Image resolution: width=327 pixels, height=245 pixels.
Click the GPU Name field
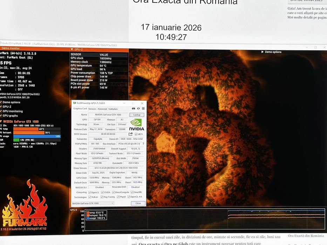click(x=108, y=114)
